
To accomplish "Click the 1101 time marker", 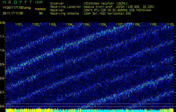I will click(x=18, y=24).
